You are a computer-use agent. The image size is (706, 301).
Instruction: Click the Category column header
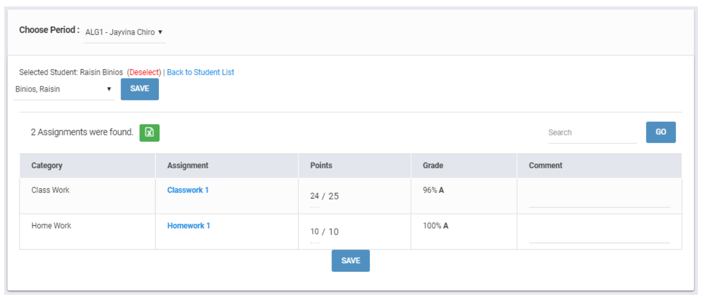(47, 165)
